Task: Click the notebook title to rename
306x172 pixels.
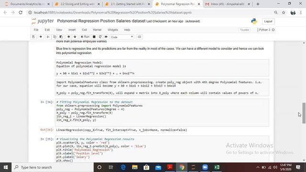Action: (101, 21)
